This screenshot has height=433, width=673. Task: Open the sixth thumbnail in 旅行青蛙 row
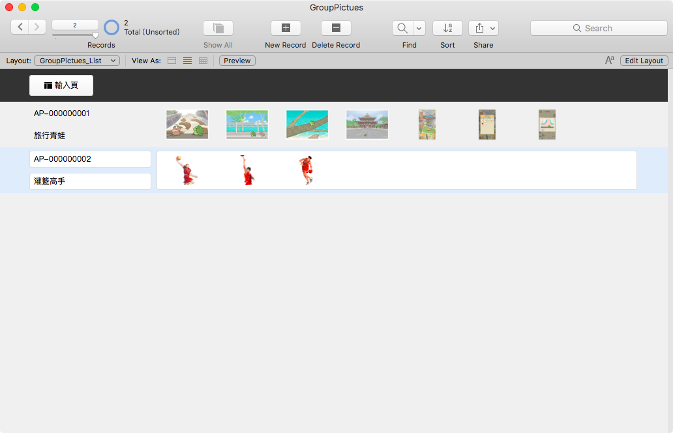487,125
